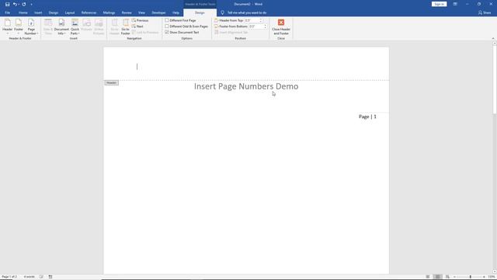Screen dimensions: 497x280
Task: Click the Online Pictures icon
Action: [99, 26]
